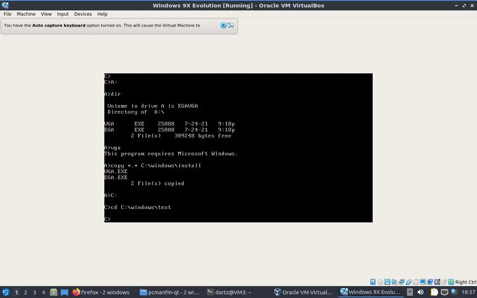Open the clipboard manager tray icon
Viewport: 477px width, 298px height.
pos(434,292)
